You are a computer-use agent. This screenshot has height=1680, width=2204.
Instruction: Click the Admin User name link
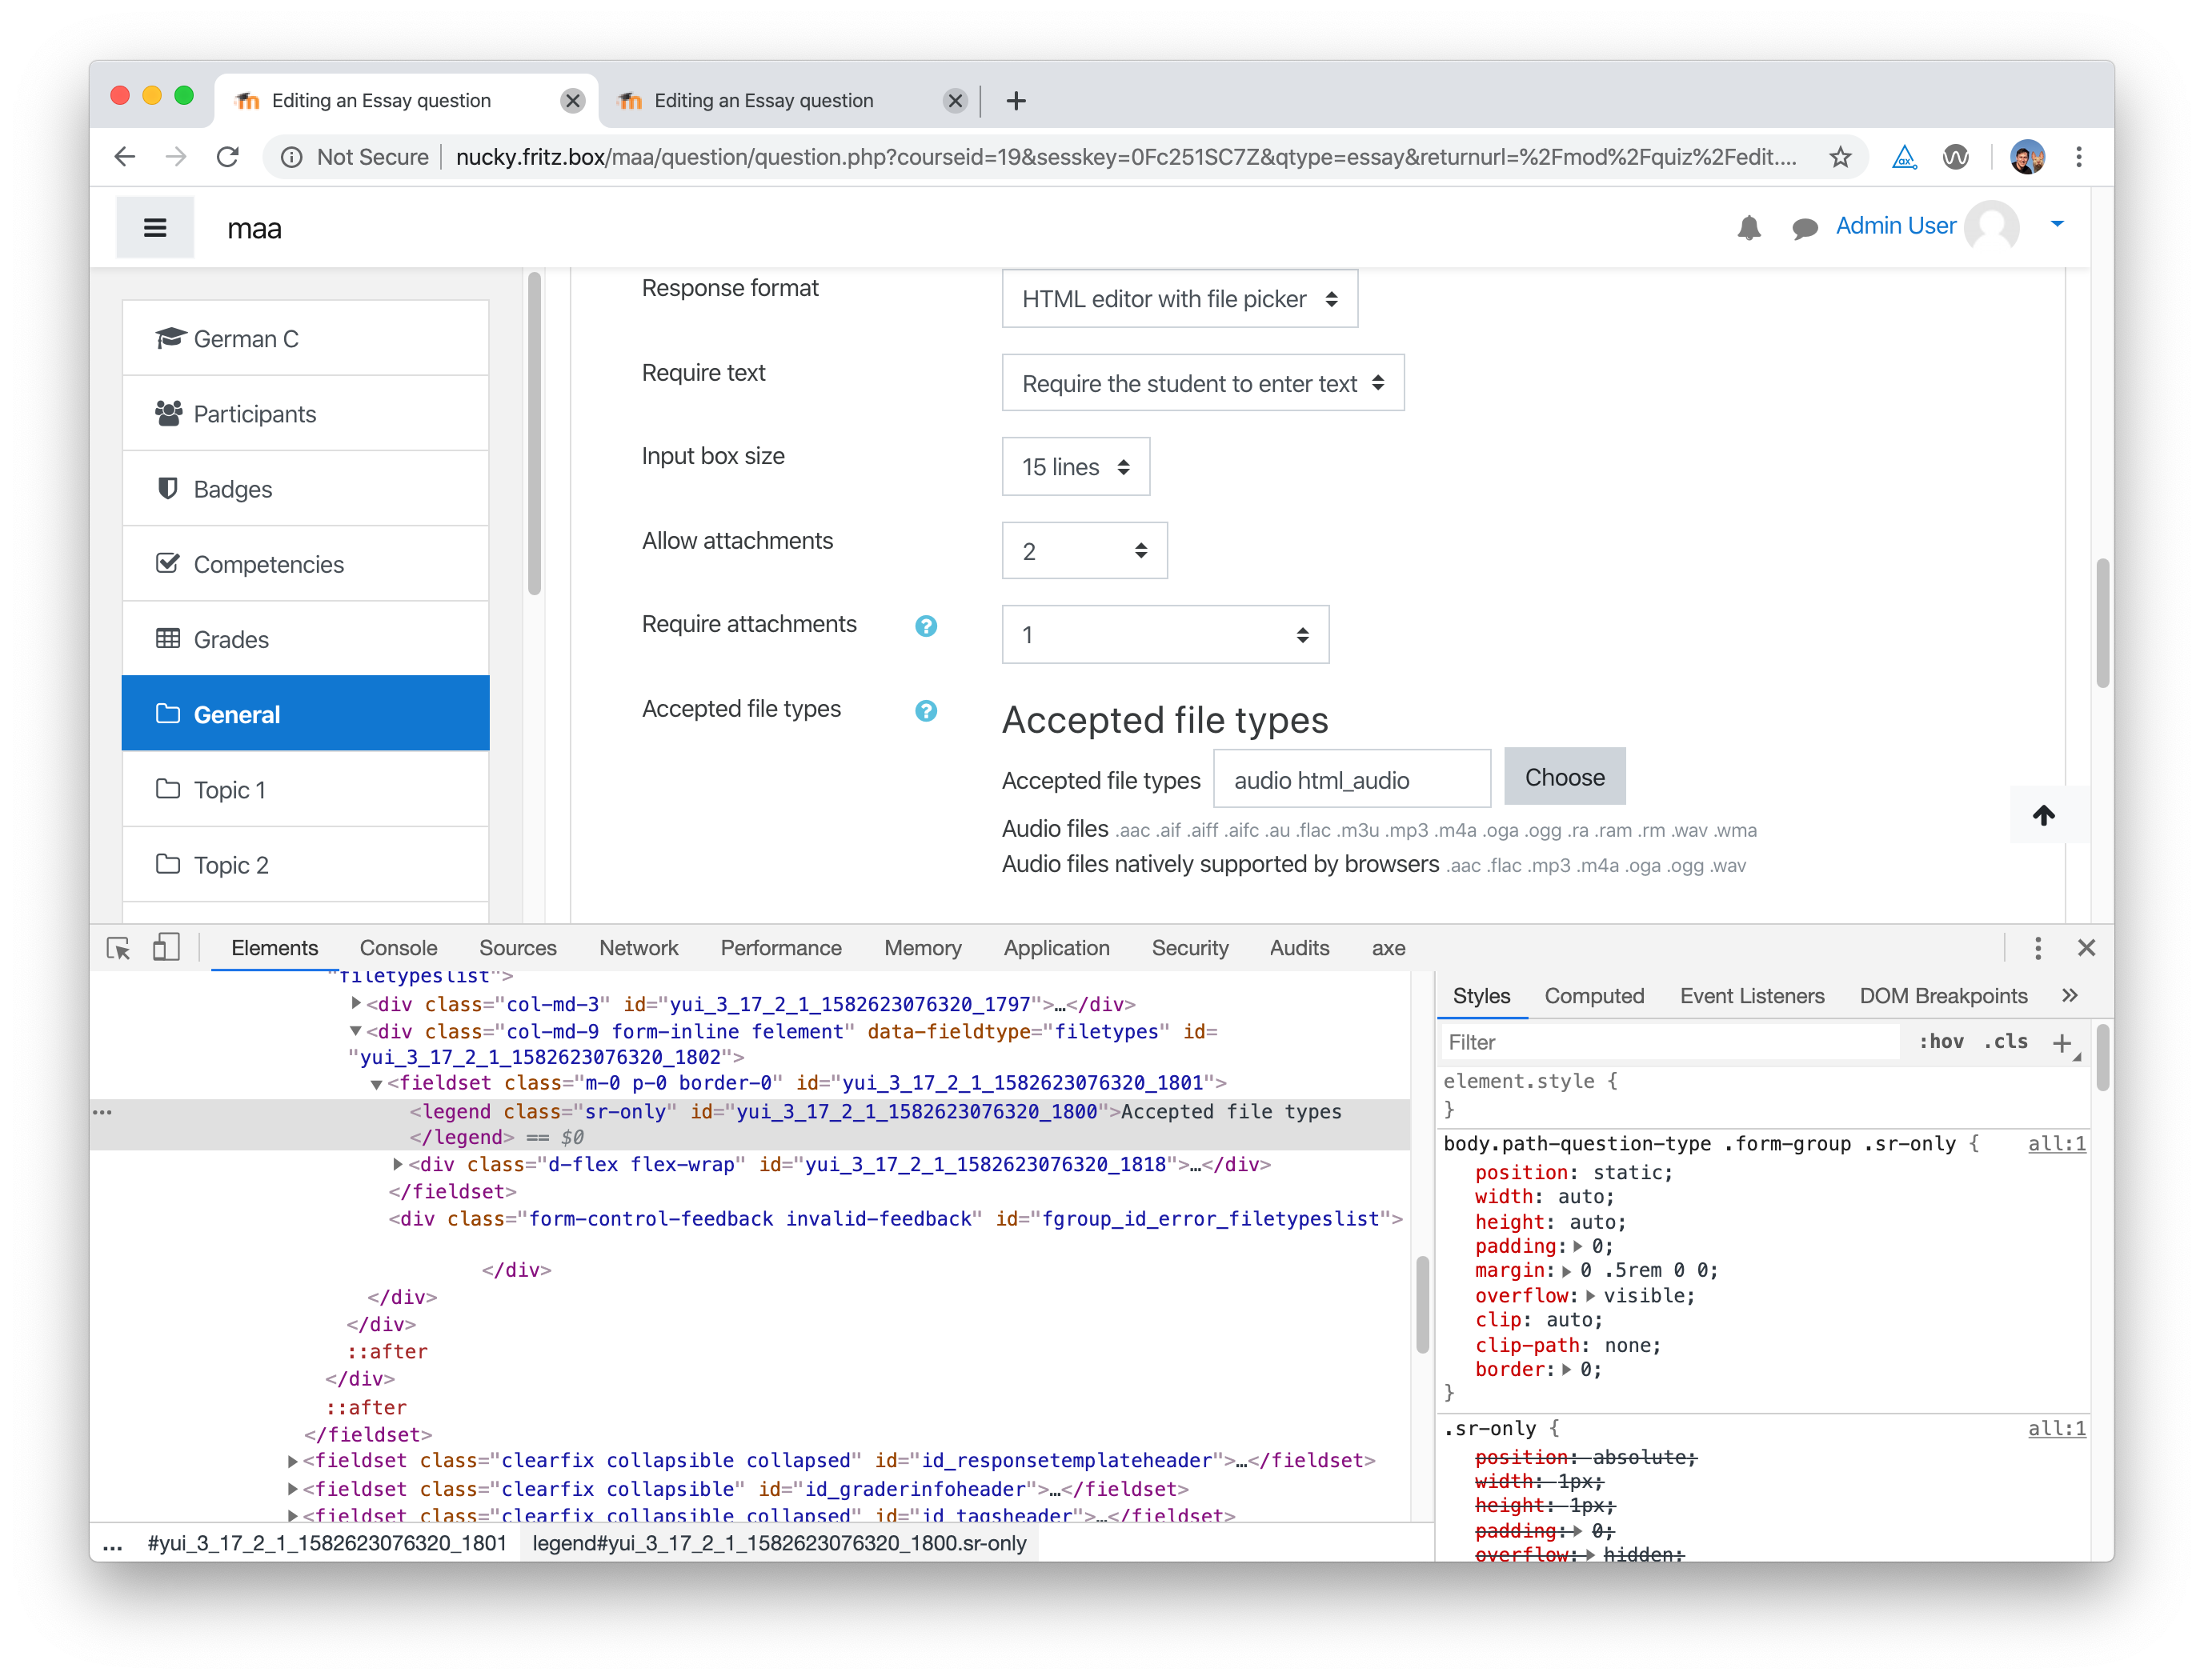[1895, 226]
